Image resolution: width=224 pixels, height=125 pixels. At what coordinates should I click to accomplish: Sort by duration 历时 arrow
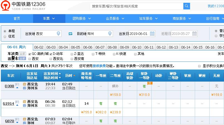[74, 75]
